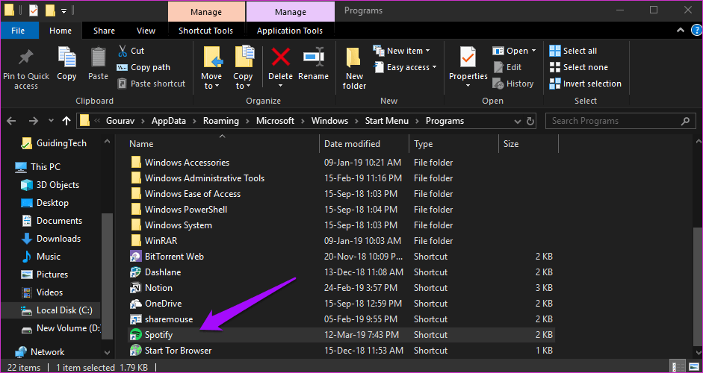
Task: Open Videos in sidebar
Action: tap(42, 292)
